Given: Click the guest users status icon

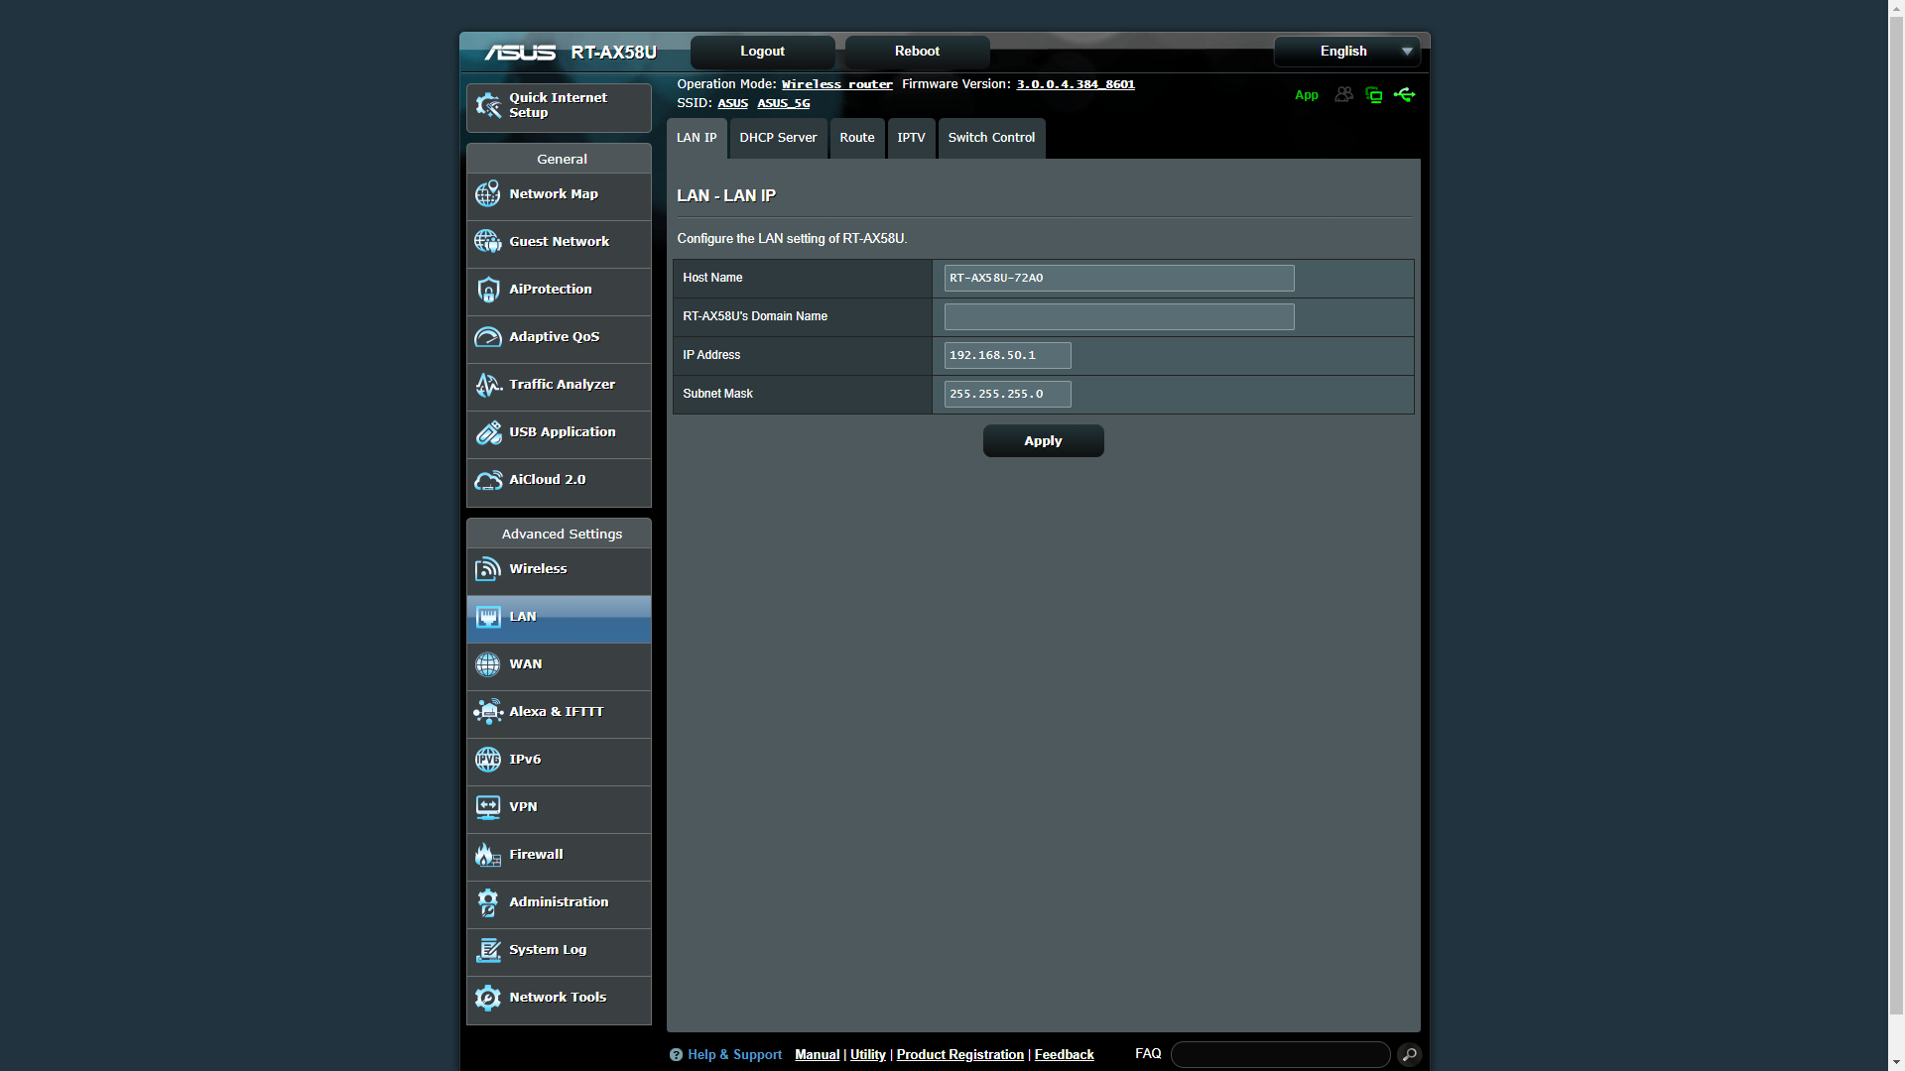Looking at the screenshot, I should coord(1343,95).
